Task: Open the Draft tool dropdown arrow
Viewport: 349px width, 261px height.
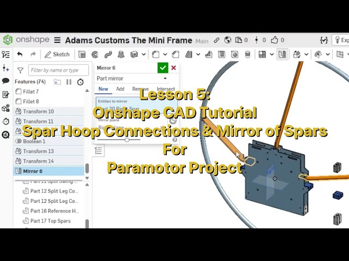Action: click(x=198, y=54)
